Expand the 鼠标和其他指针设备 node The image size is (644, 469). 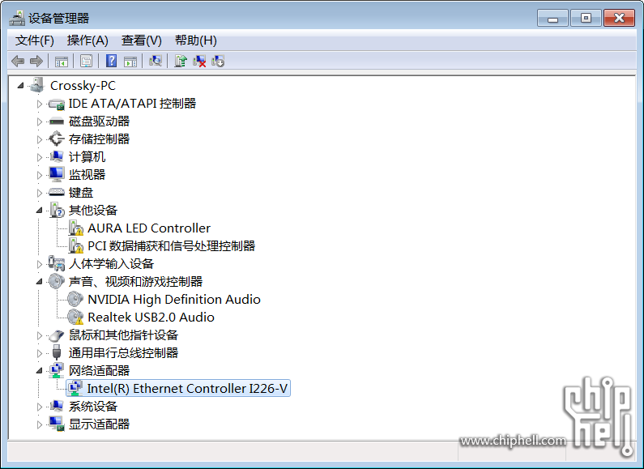40,335
